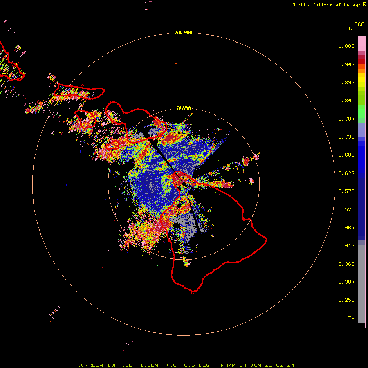Click the 0.413 color scale value
Viewport: 368px width, 368px height.
pyautogui.click(x=346, y=246)
